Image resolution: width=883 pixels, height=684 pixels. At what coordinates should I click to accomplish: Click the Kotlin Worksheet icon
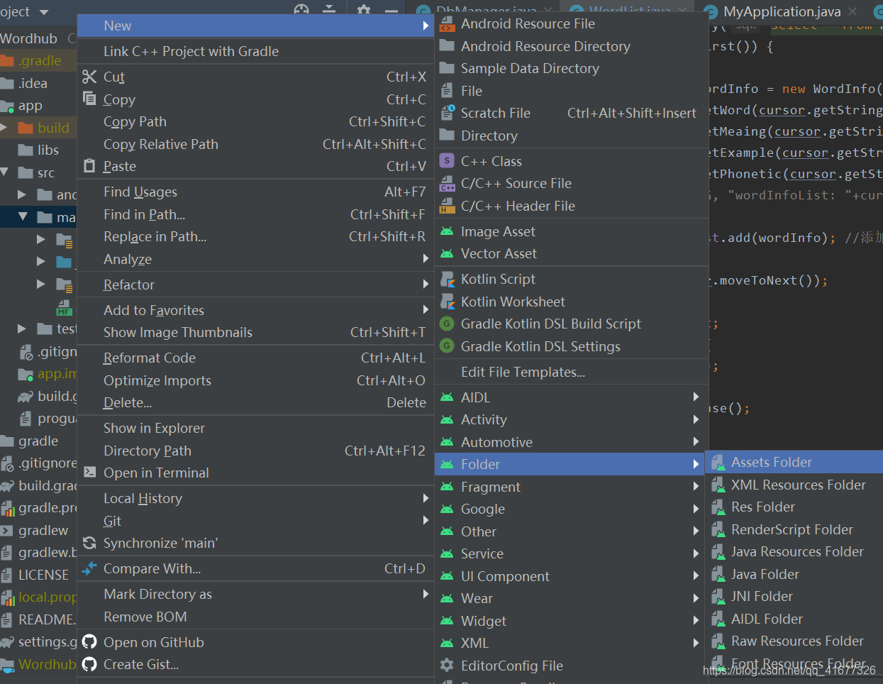447,302
